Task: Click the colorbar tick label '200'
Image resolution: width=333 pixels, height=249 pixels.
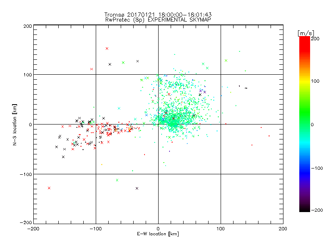Action: pos(315,39)
